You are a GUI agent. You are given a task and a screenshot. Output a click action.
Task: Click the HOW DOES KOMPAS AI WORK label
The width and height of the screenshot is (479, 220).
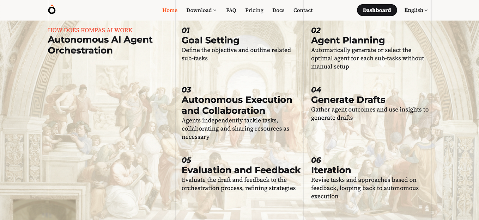click(x=90, y=30)
